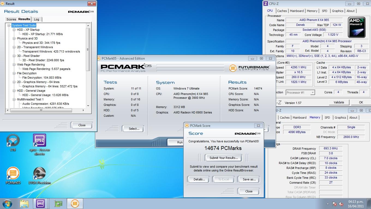Click the AMD Phenom II X4 965 name field
This screenshot has height=209, width=371.
coord(314,20)
